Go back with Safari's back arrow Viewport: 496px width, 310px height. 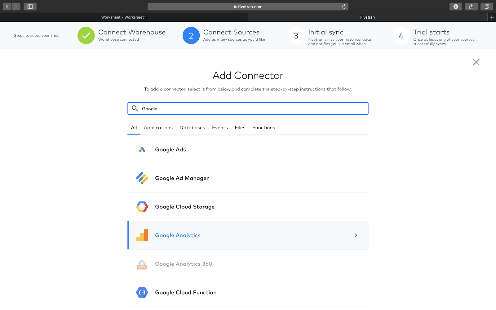pos(7,7)
